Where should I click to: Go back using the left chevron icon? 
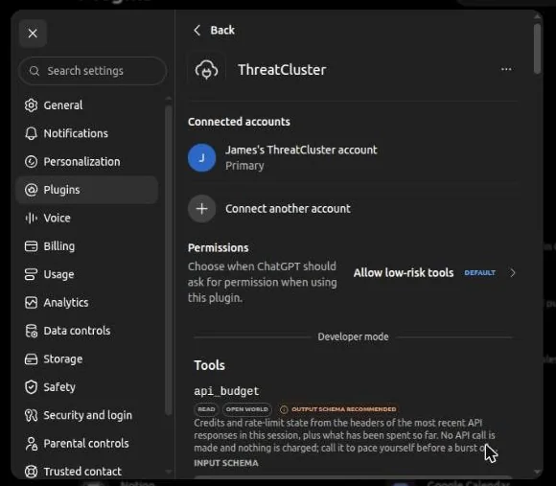click(x=197, y=30)
